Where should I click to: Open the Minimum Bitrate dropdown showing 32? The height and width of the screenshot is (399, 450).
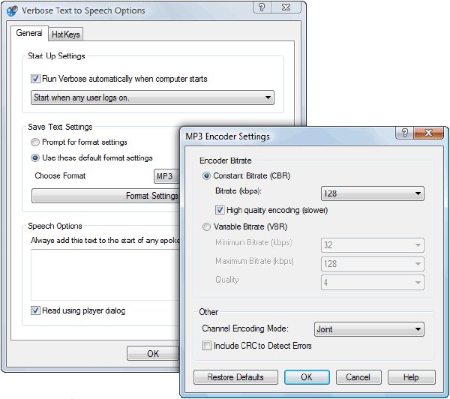pos(373,245)
